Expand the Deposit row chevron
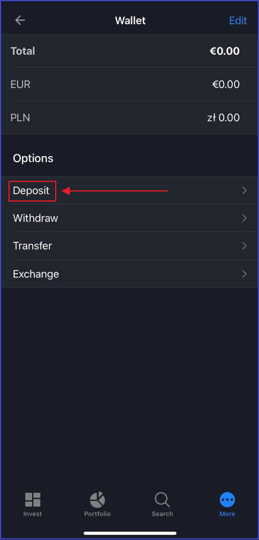Screen dimensions: 259x540 pyautogui.click(x=244, y=190)
